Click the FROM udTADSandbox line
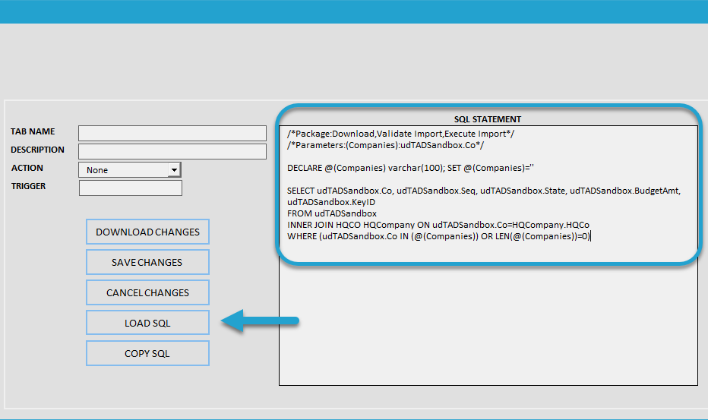The width and height of the screenshot is (708, 420). [x=332, y=213]
